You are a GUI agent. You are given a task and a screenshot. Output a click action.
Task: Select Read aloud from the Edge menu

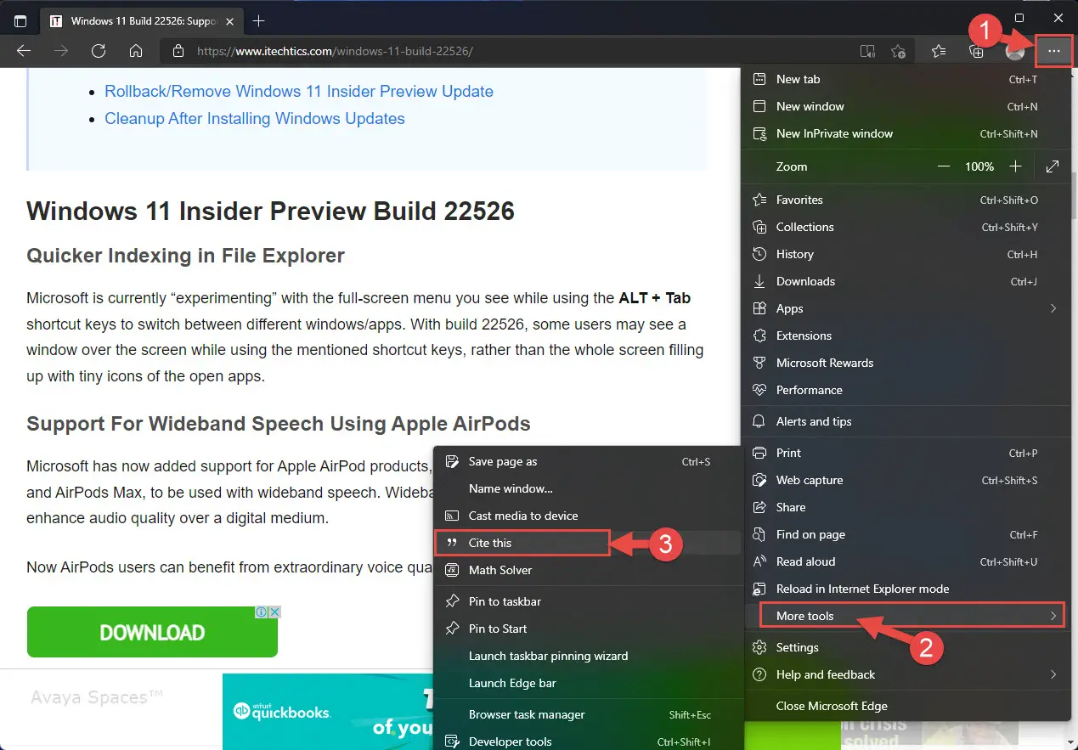[905, 561]
